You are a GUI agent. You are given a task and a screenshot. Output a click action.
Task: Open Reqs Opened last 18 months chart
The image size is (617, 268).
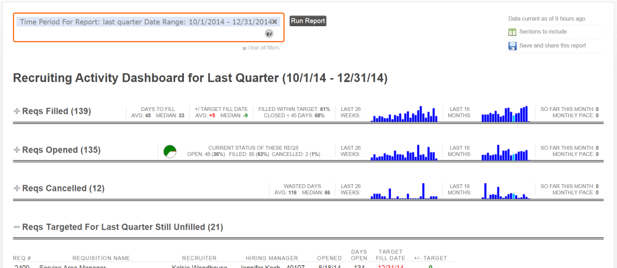pos(506,152)
